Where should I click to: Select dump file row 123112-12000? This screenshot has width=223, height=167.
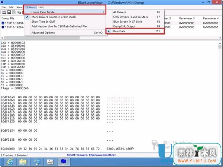(14, 23)
